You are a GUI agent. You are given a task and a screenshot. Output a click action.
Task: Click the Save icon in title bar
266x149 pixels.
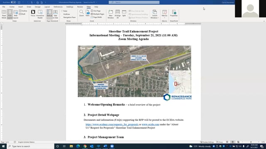(19, 2)
